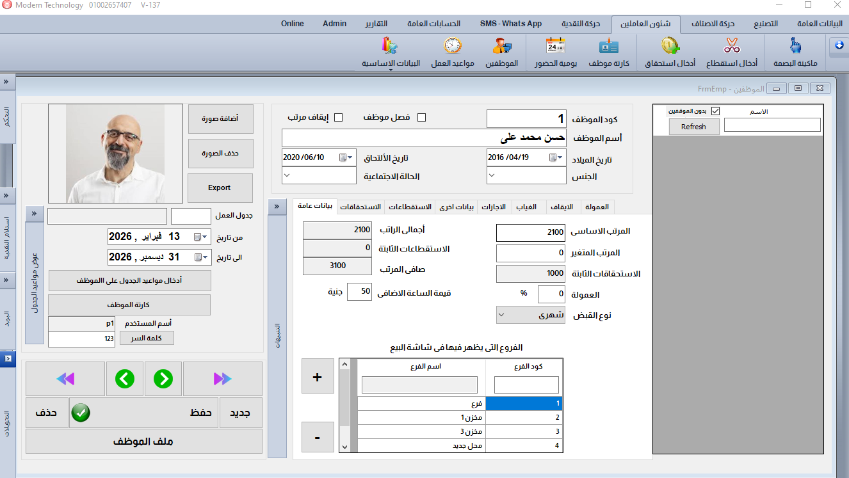Switch to the الاستحقاقات tab
This screenshot has height=478, width=849.
tap(360, 207)
